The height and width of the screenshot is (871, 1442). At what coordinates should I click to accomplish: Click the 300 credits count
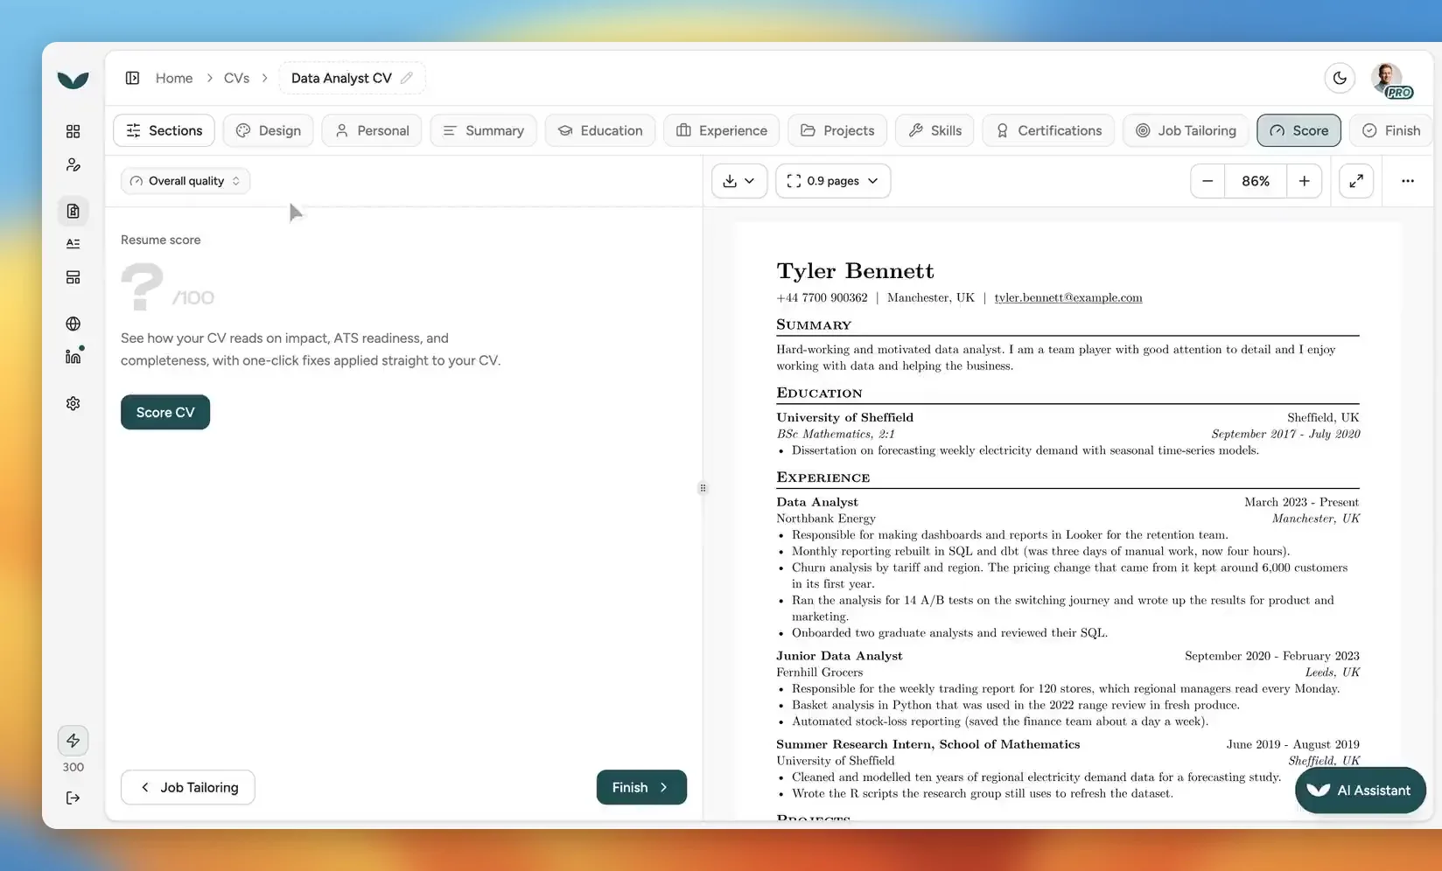click(x=73, y=767)
